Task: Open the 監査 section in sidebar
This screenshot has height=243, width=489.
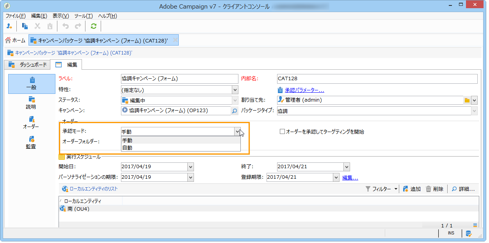Action: (x=32, y=143)
